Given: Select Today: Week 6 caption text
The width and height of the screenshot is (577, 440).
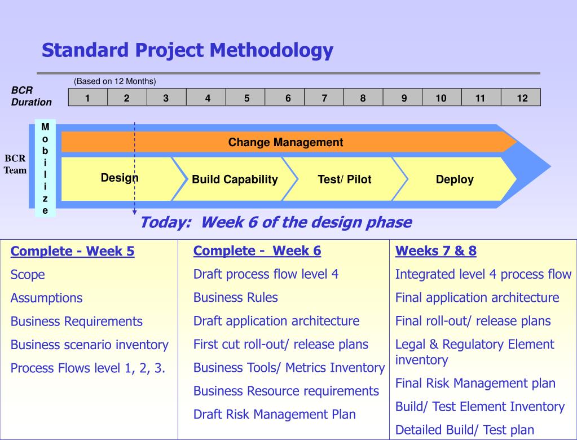Looking at the screenshot, I should tap(276, 222).
